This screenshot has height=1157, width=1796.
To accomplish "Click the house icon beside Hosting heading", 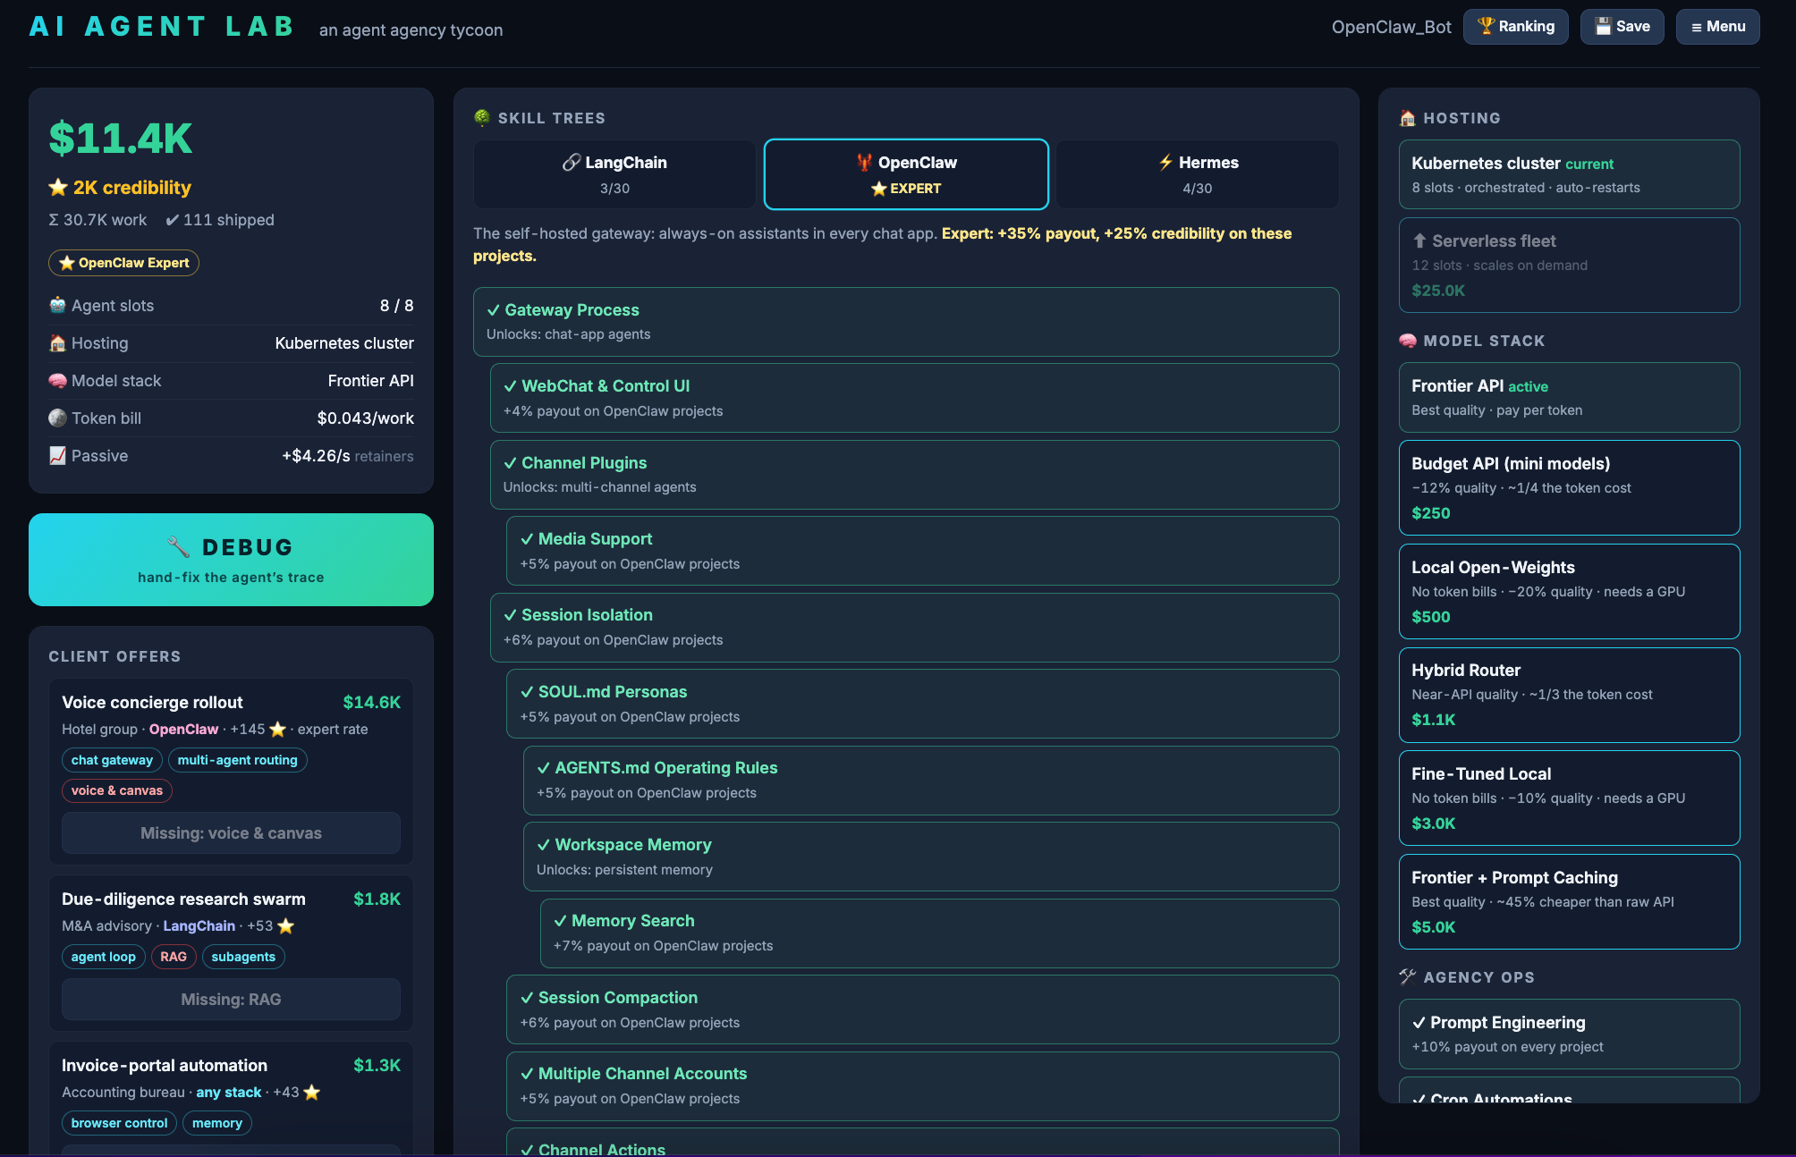I will [x=1408, y=118].
